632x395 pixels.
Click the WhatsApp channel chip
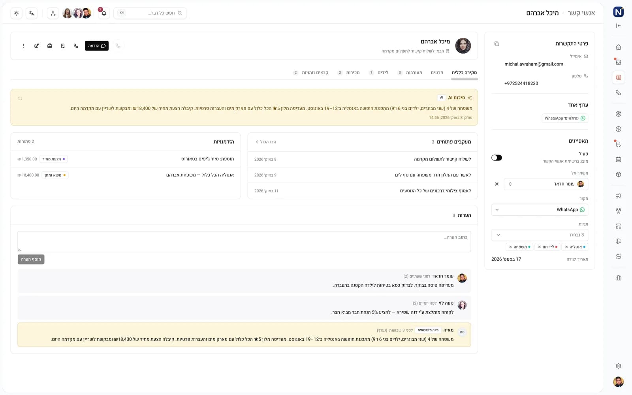click(x=565, y=118)
